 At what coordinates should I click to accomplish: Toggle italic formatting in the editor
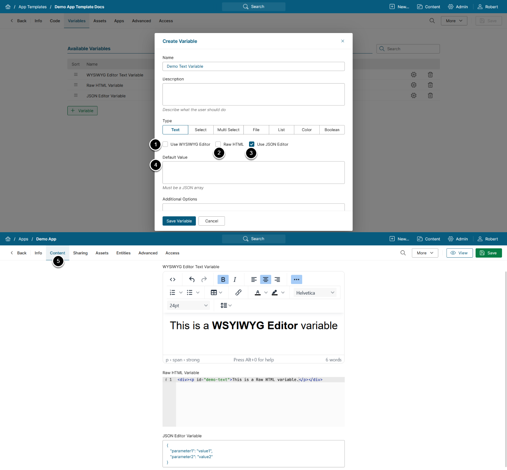(x=235, y=279)
